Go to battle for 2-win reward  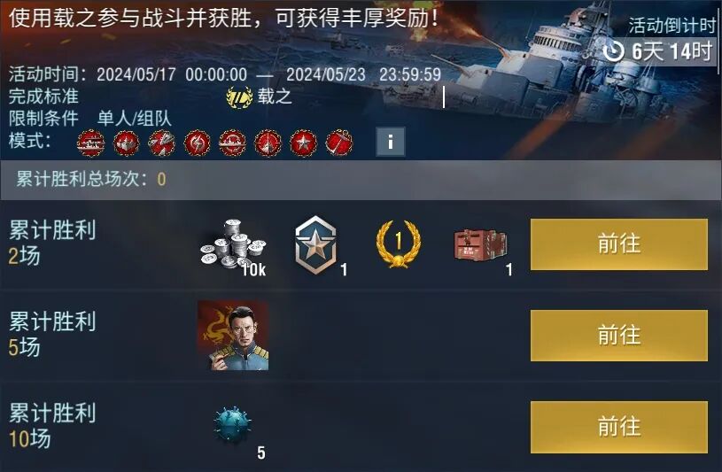619,244
